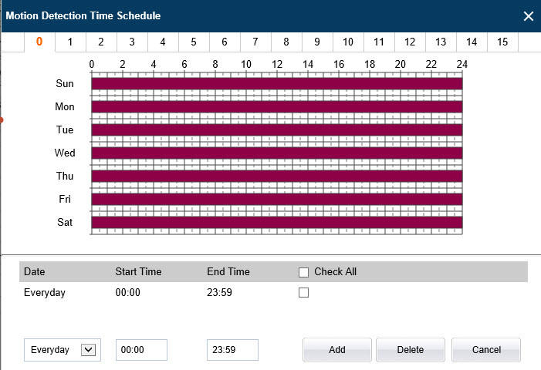Close the Motion Detection Time Schedule dialog

(529, 16)
